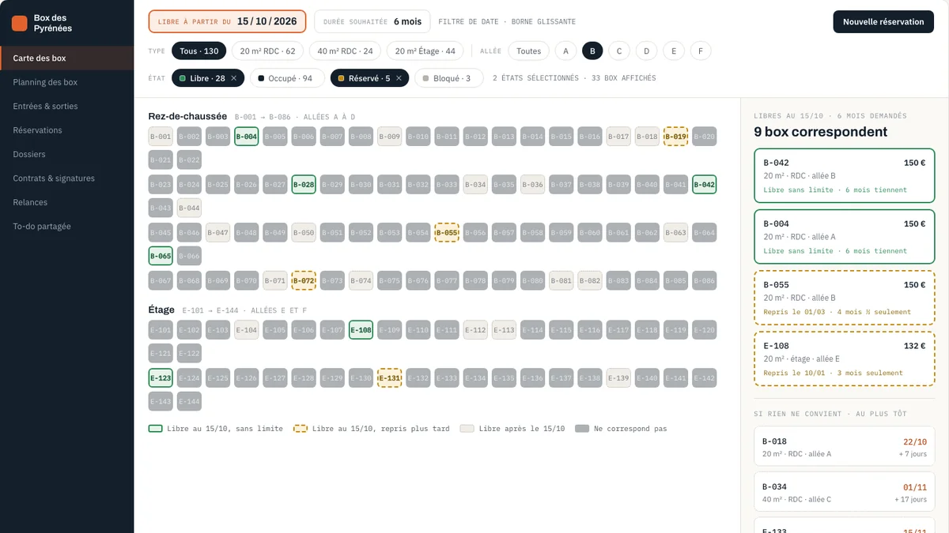Open the E-108 result card at 132 €

coord(845,358)
